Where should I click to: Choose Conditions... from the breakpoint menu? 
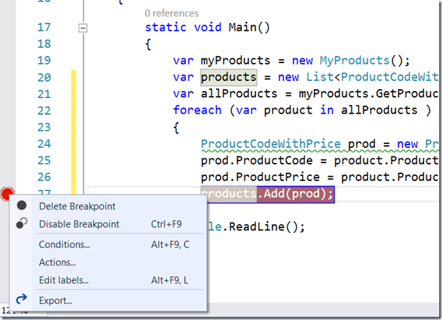tap(64, 245)
